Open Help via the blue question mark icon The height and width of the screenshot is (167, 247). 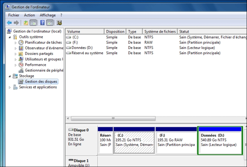[43, 23]
